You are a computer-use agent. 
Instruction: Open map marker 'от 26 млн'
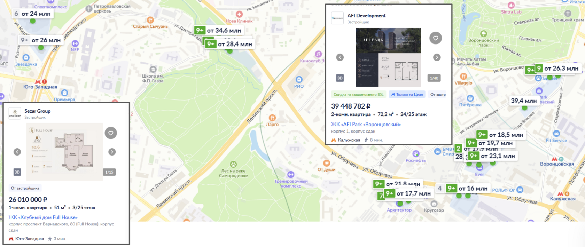(41, 40)
